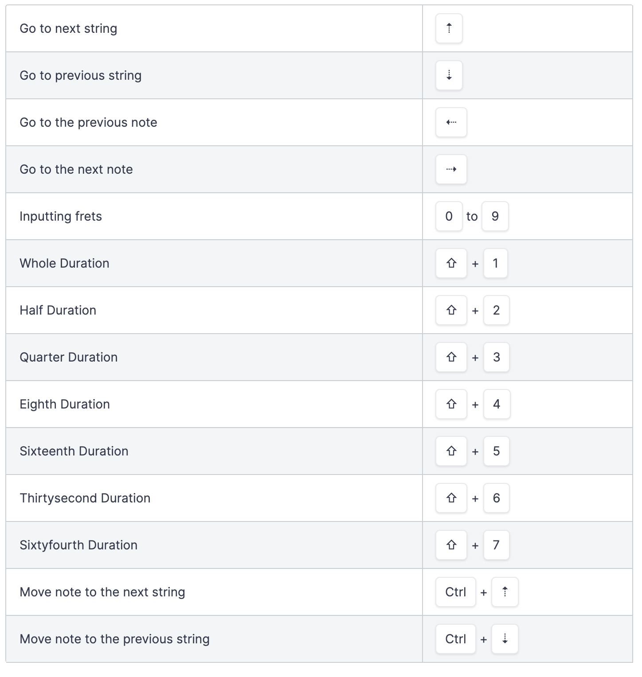Click up arrow key beside Ctrl

pyautogui.click(x=505, y=592)
